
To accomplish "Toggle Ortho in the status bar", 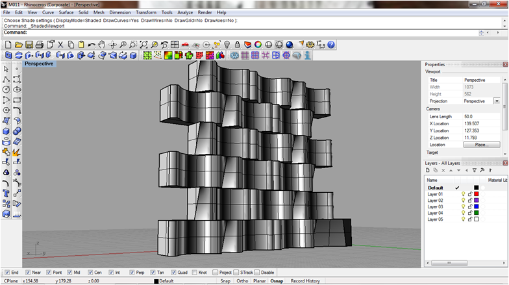I will tap(242, 281).
